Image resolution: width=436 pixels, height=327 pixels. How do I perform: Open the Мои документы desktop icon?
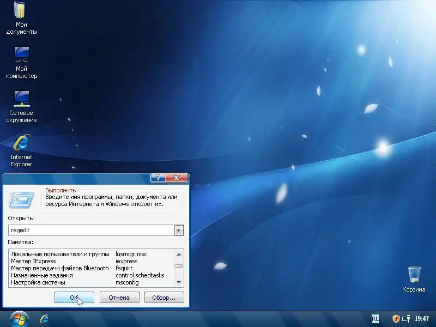click(x=21, y=18)
